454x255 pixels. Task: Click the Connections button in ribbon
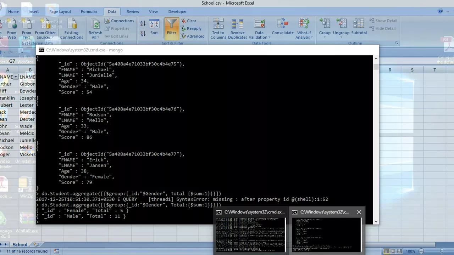point(119,21)
